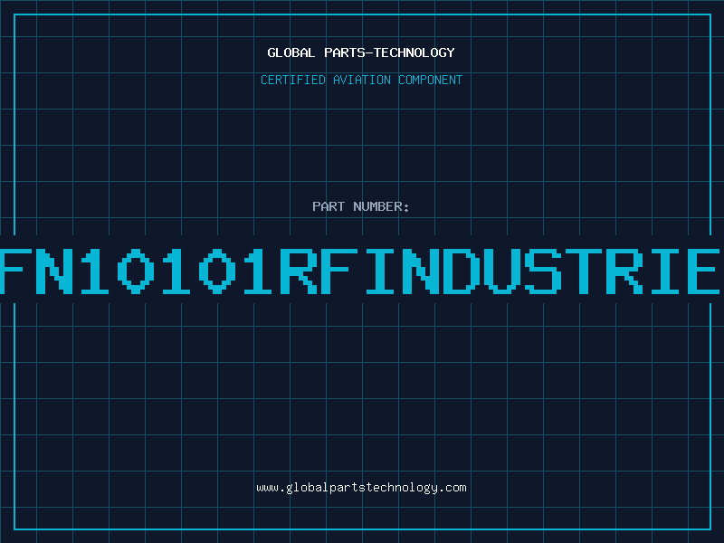Image resolution: width=724 pixels, height=543 pixels.
Task: Click the word AVIATION in the subtitle
Action: 361,80
